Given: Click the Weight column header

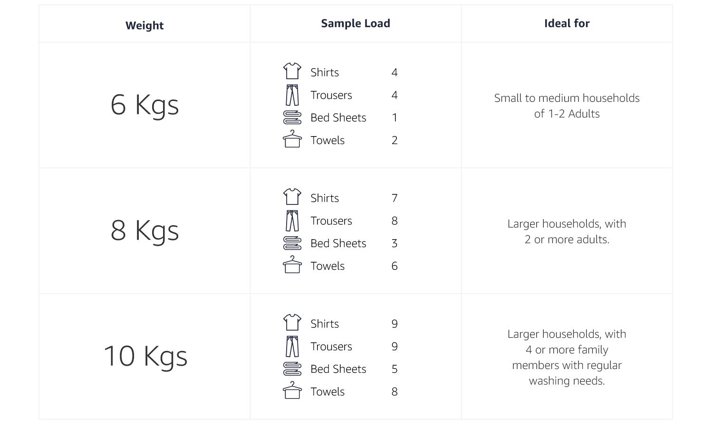Looking at the screenshot, I should 145,26.
